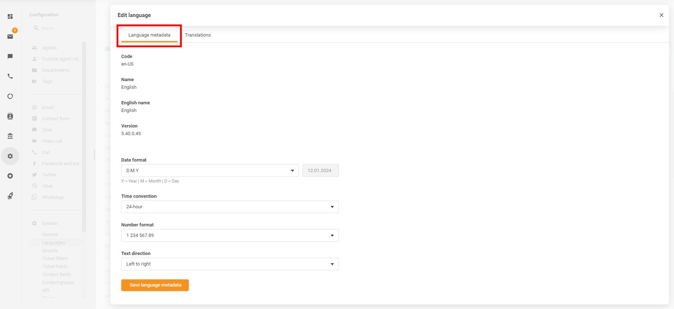Close the Edit language dialog
The height and width of the screenshot is (309, 674).
tap(661, 15)
